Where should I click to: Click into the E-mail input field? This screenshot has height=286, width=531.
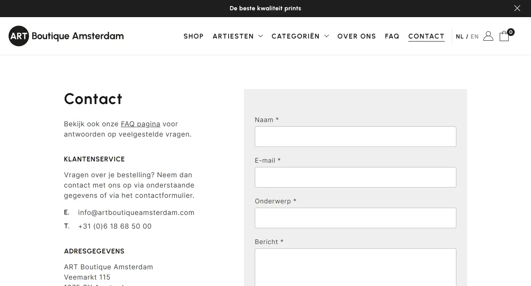tap(355, 177)
